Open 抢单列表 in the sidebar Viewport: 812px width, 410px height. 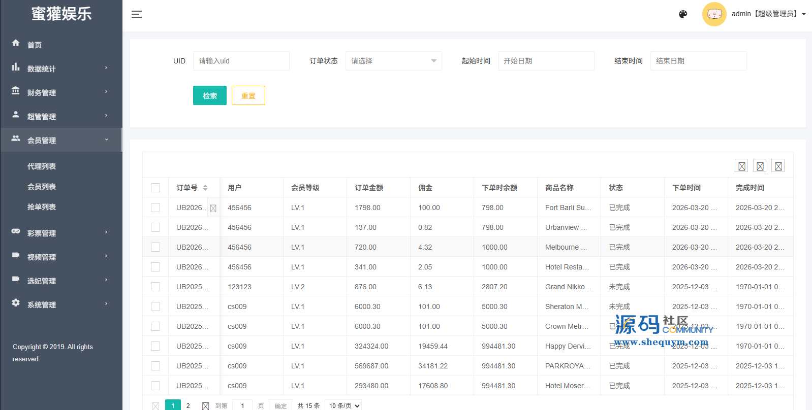42,207
